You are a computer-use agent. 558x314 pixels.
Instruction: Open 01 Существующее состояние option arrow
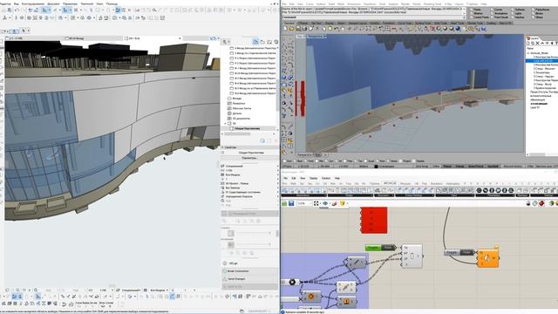click(278, 192)
